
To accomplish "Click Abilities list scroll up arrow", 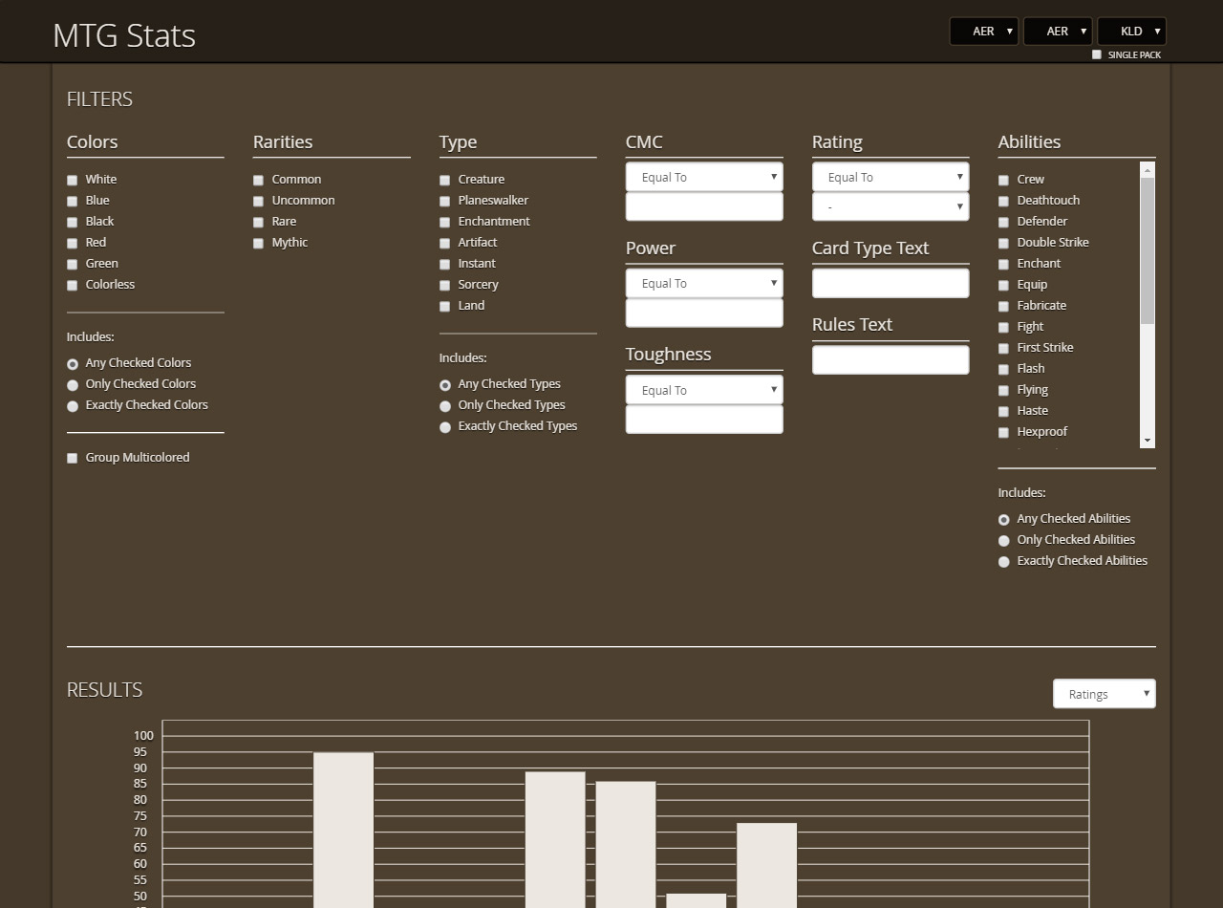I will coord(1148,169).
